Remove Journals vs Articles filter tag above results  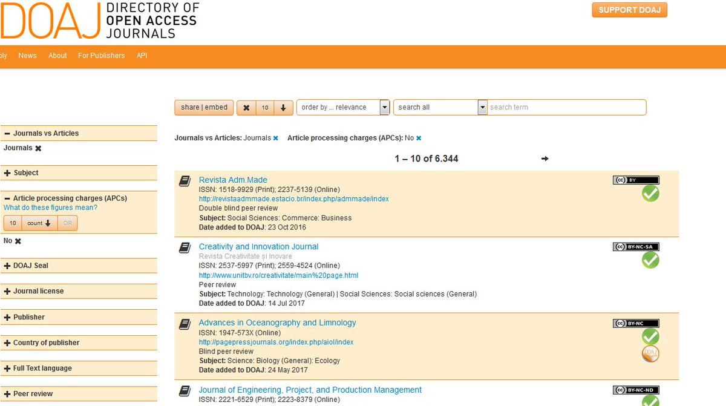(276, 138)
